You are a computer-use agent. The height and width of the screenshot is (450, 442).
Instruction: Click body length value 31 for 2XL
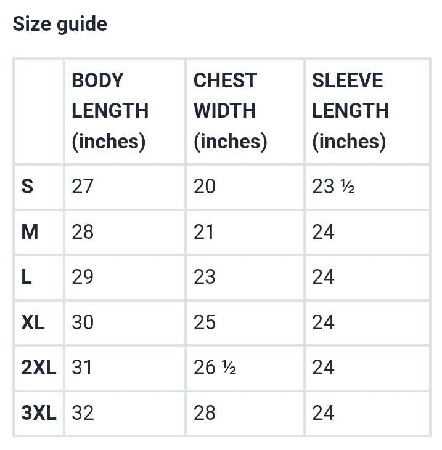point(82,368)
